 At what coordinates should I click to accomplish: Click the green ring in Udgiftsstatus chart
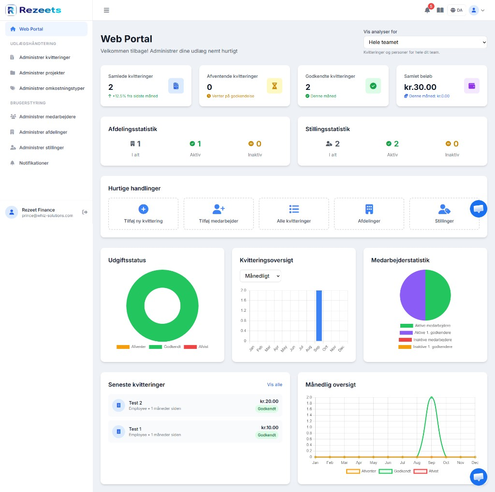136,305
